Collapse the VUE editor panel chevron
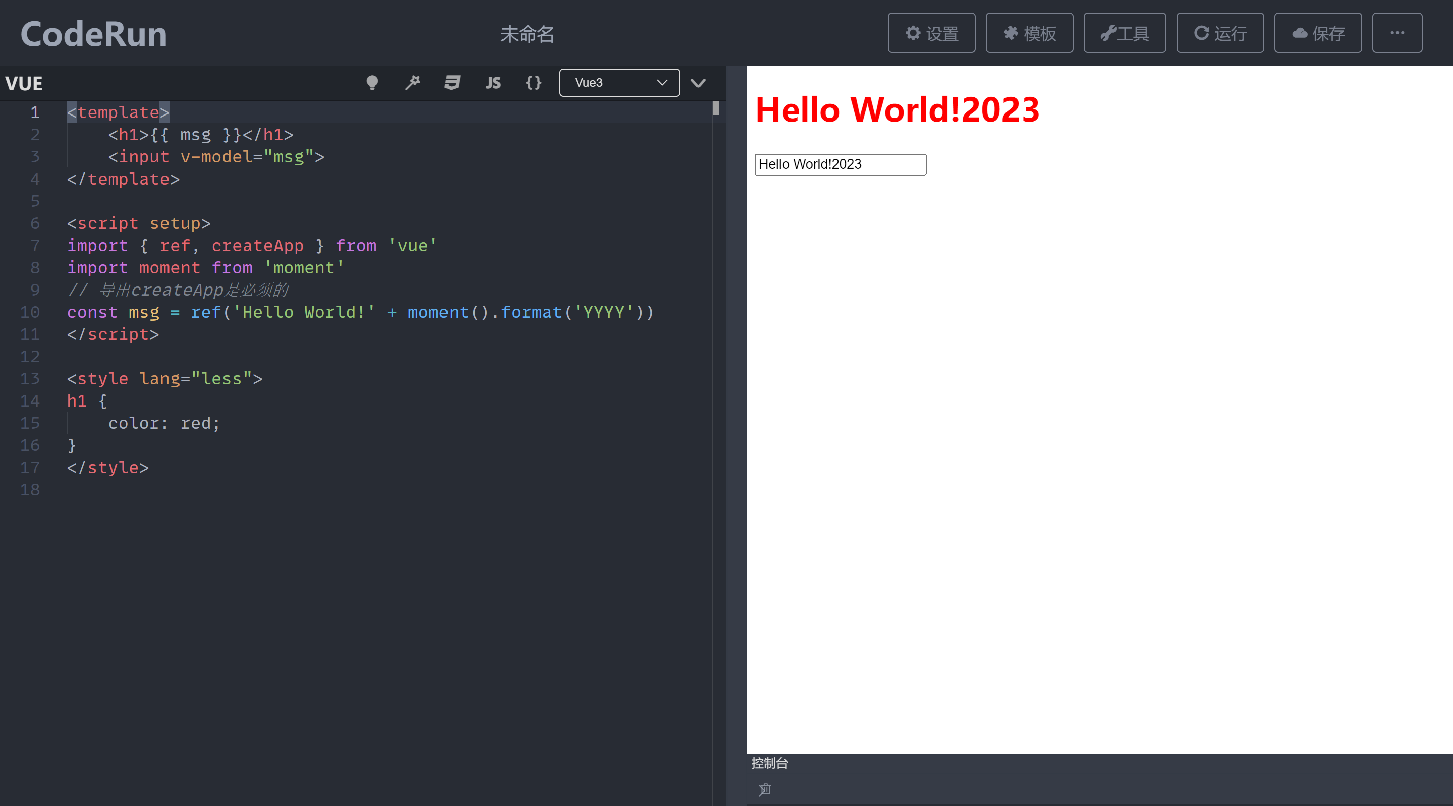This screenshot has height=806, width=1453. click(698, 84)
